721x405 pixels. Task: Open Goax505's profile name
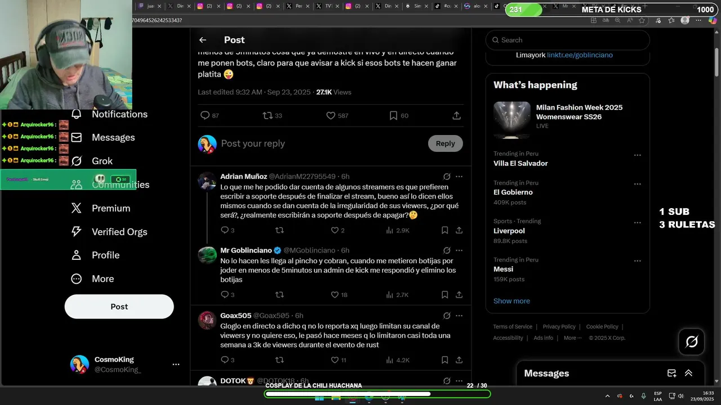(x=235, y=316)
